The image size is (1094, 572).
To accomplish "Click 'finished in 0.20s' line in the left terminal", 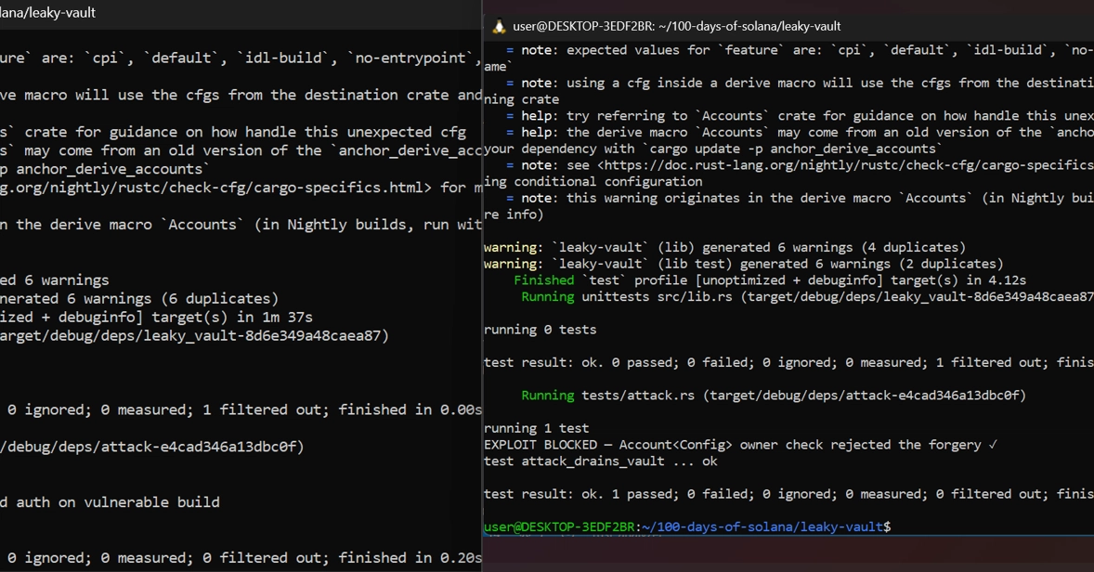I will pyautogui.click(x=241, y=558).
